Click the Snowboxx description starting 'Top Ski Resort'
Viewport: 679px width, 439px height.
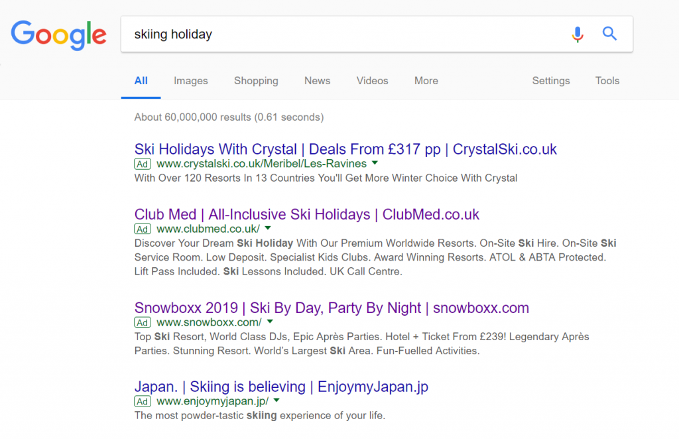click(x=362, y=344)
